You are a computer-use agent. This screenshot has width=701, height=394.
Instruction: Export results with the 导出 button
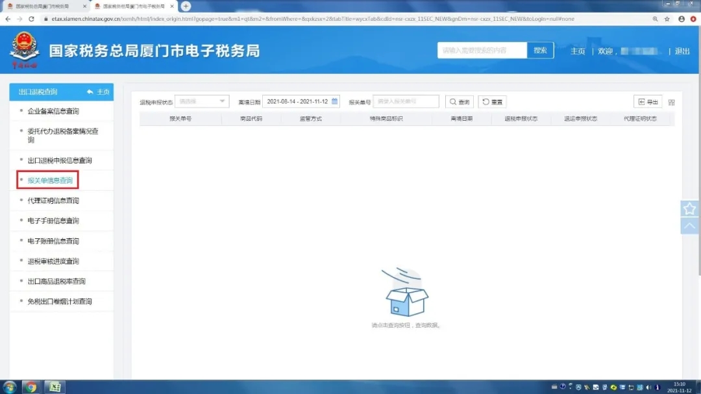[648, 102]
